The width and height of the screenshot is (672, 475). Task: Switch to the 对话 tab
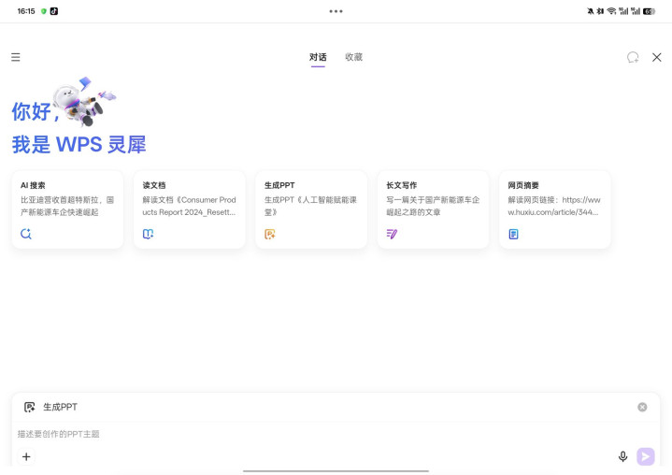click(x=318, y=57)
